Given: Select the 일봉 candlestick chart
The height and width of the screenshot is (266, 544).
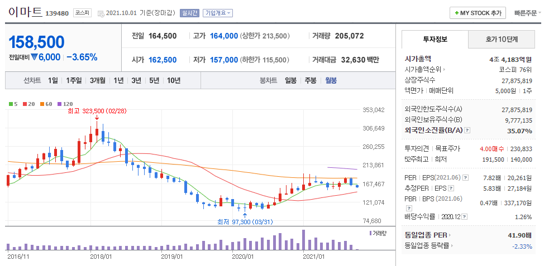Looking at the screenshot, I should tap(291, 81).
